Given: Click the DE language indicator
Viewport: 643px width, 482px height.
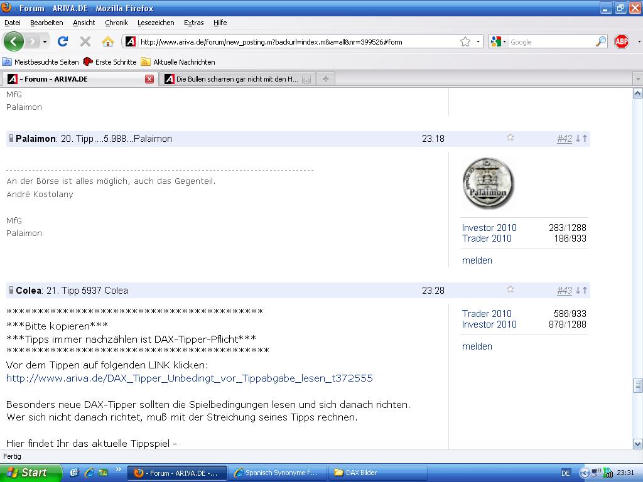Looking at the screenshot, I should (566, 473).
